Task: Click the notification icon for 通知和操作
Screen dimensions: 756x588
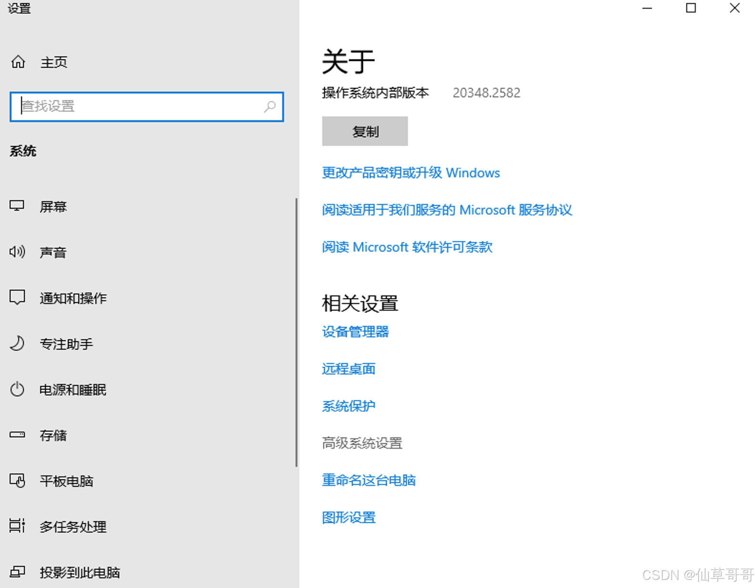Action: 17,297
